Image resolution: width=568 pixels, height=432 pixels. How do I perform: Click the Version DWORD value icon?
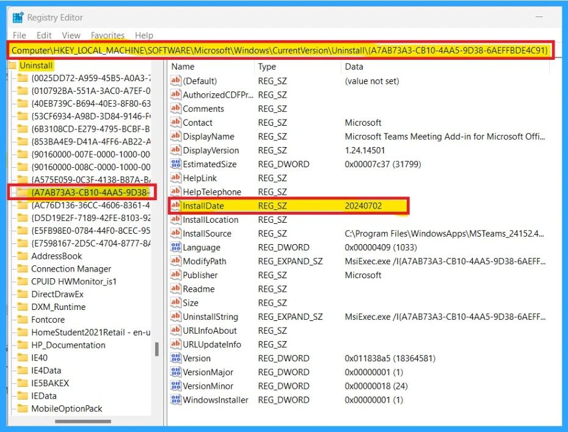coord(176,358)
